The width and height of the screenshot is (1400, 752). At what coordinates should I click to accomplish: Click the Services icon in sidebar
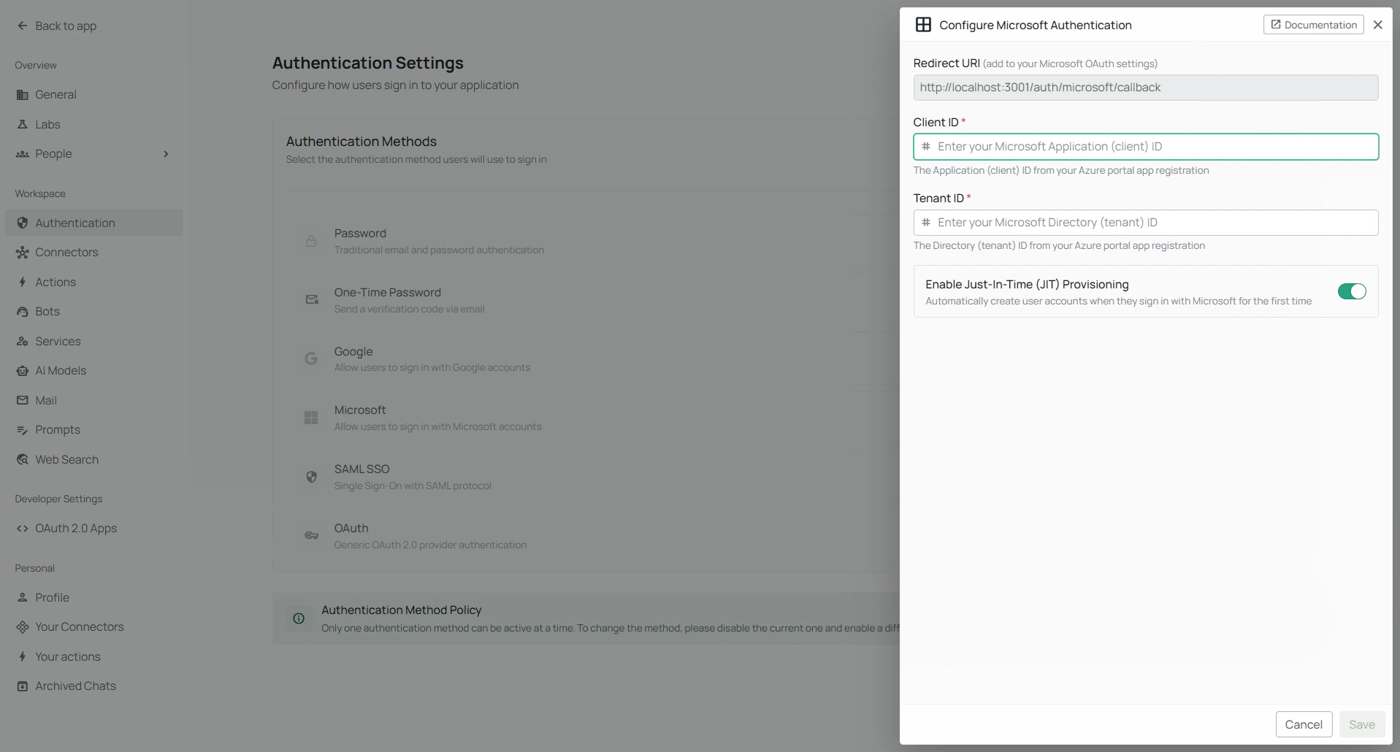coord(22,341)
